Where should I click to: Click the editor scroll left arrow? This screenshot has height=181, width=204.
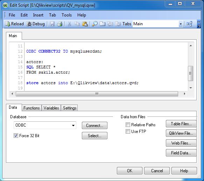point(12,94)
